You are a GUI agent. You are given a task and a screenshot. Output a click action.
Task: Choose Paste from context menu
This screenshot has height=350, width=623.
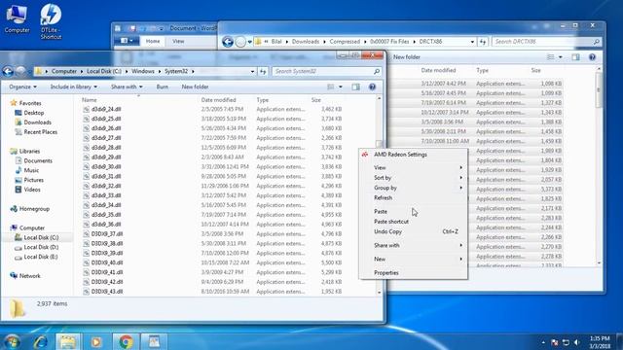413,212
